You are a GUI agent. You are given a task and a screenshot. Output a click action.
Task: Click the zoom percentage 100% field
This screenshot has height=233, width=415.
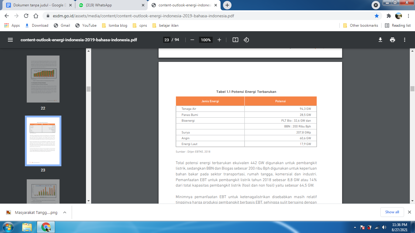coord(206,40)
